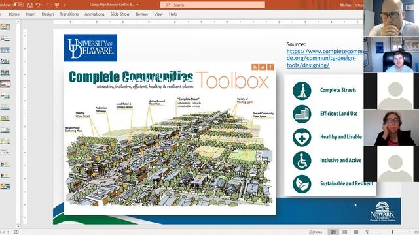Click the Efficient Land Use label

pyautogui.click(x=339, y=114)
